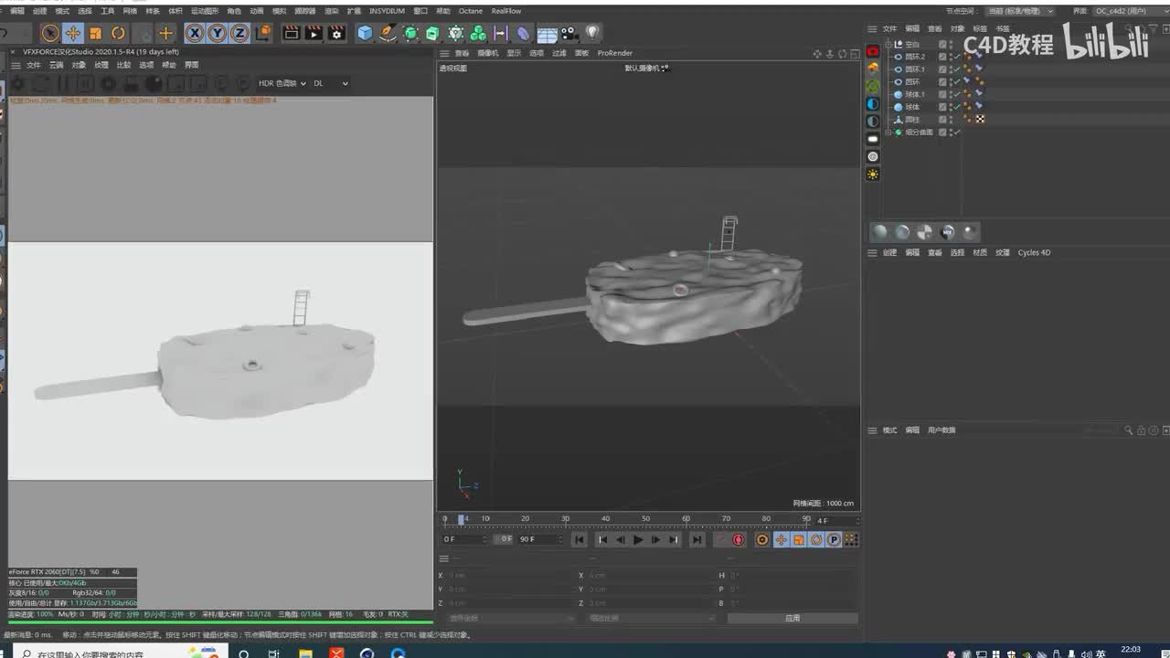Toggle the Z axis lock

tap(239, 34)
